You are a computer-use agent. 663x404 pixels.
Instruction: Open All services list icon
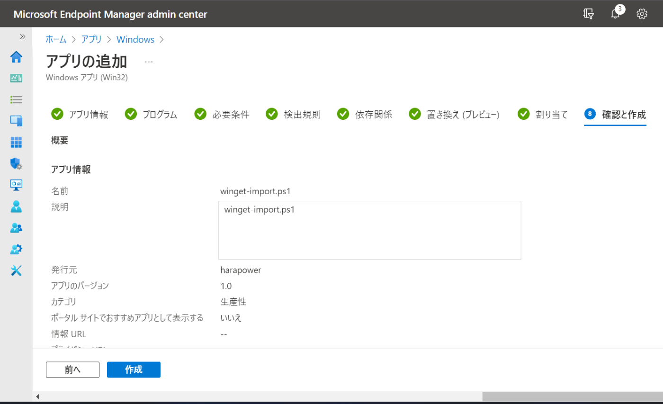(x=16, y=99)
